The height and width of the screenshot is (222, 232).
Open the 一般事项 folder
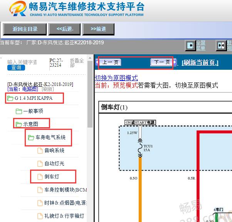[33, 111]
